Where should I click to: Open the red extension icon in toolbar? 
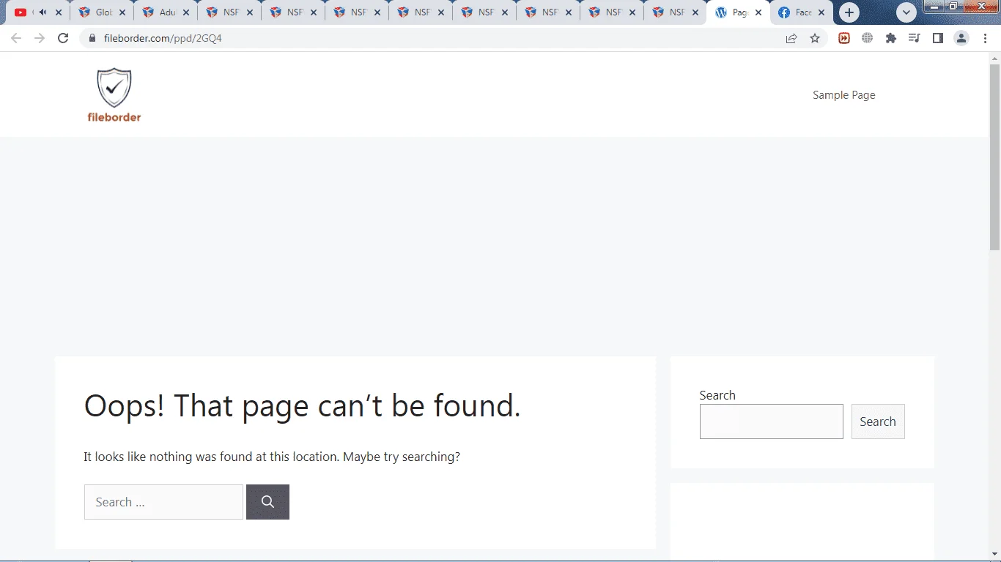pos(844,38)
